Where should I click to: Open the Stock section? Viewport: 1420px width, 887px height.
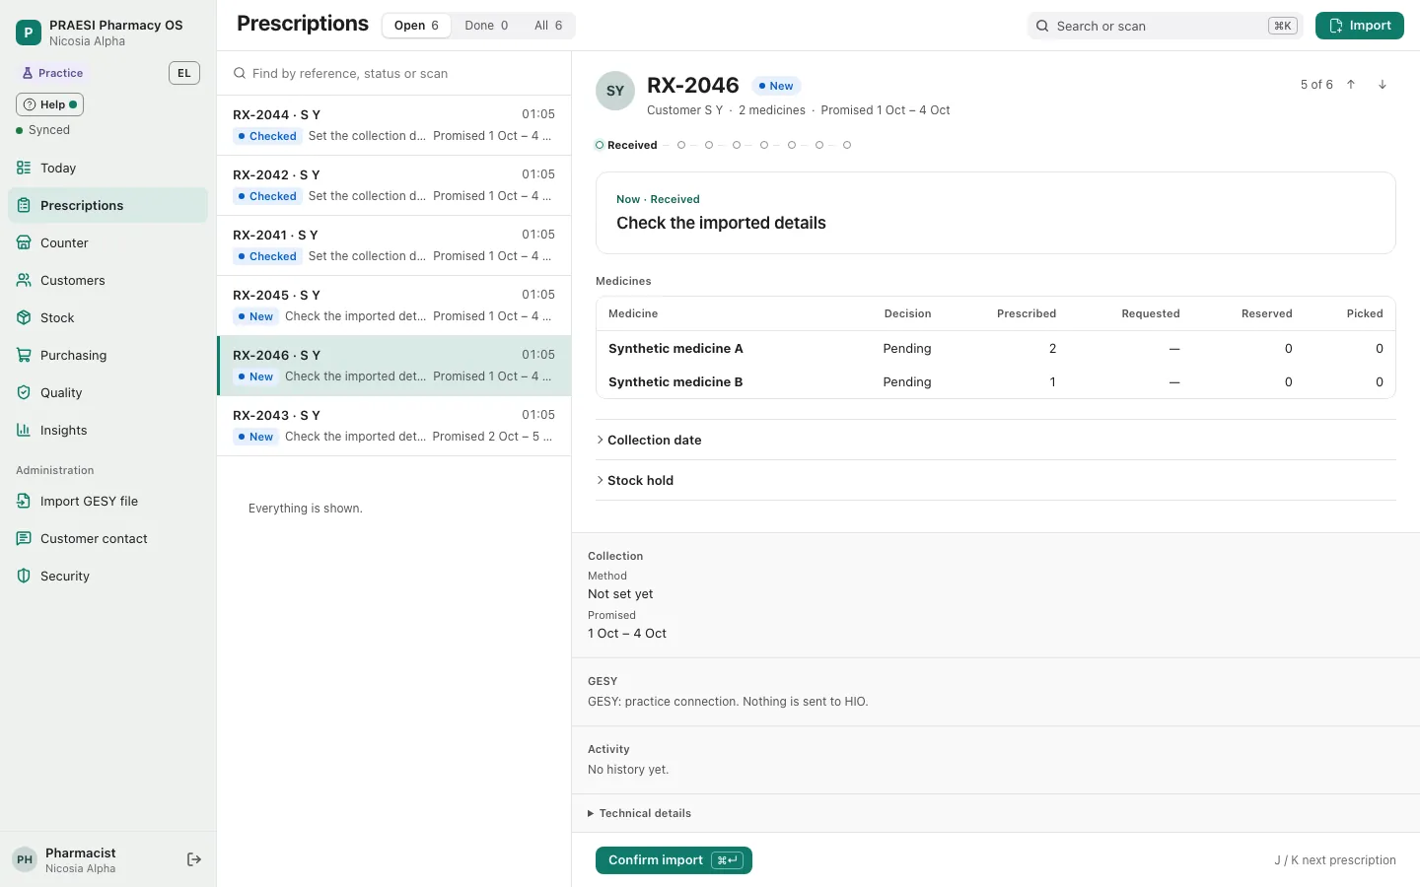point(108,317)
